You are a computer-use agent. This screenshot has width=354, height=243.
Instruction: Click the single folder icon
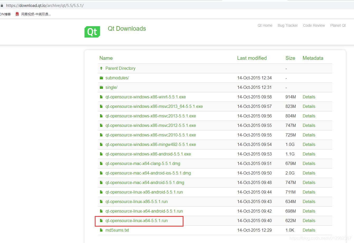pyautogui.click(x=101, y=88)
